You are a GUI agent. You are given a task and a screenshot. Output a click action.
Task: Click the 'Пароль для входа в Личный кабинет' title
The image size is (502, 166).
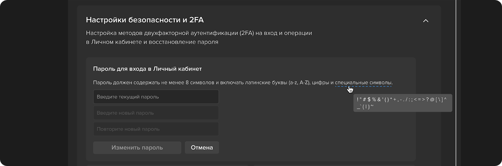(147, 69)
